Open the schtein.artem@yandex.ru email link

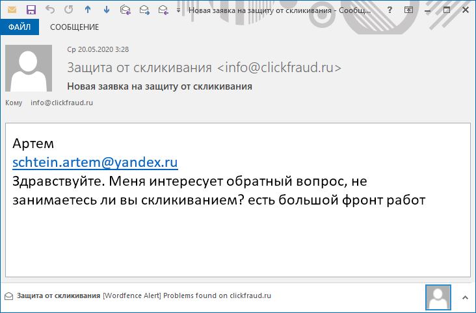click(95, 162)
